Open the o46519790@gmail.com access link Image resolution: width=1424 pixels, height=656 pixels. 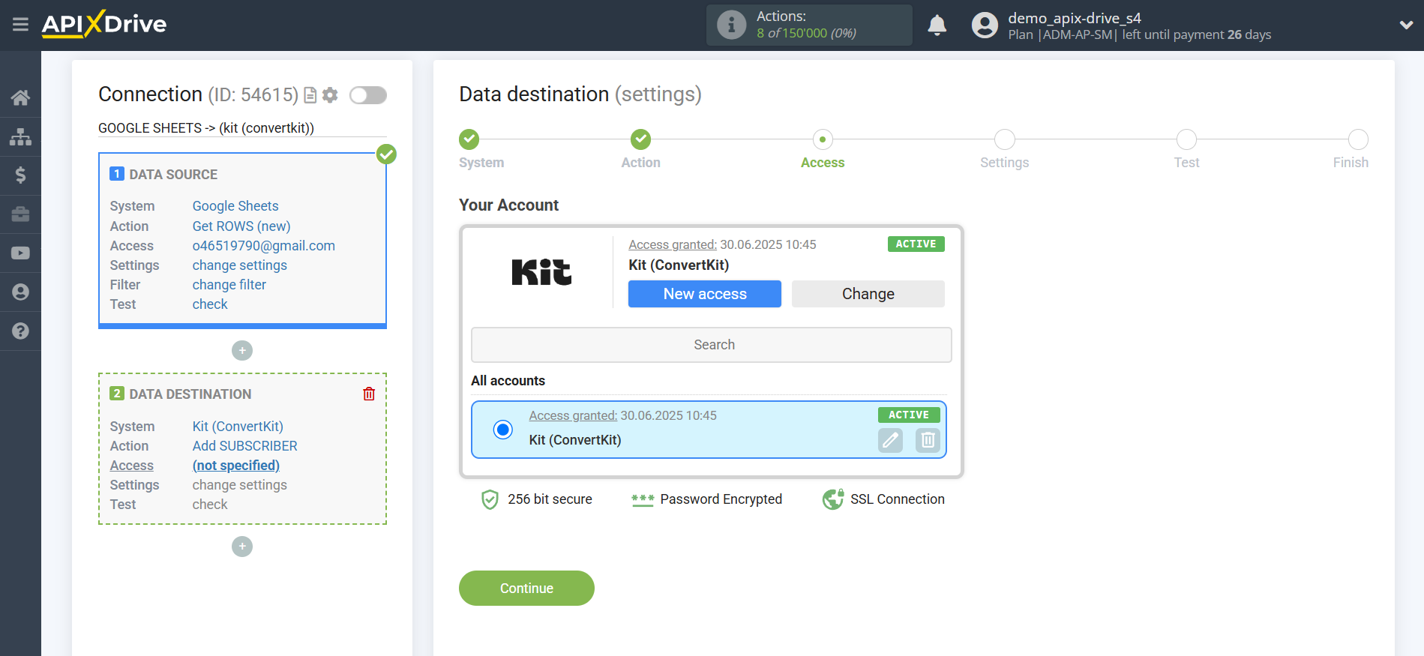click(x=264, y=246)
